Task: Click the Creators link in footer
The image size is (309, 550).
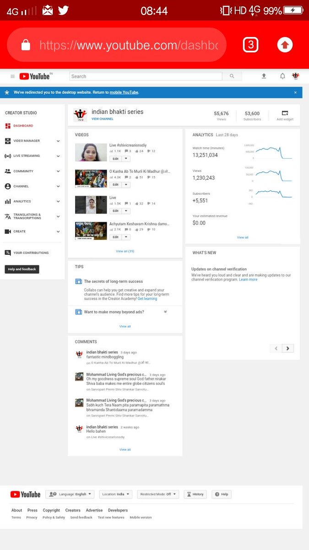Action: [73, 510]
